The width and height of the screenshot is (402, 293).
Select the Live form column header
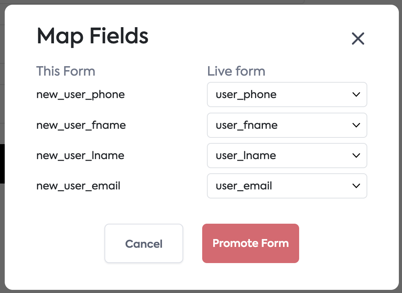click(x=236, y=71)
